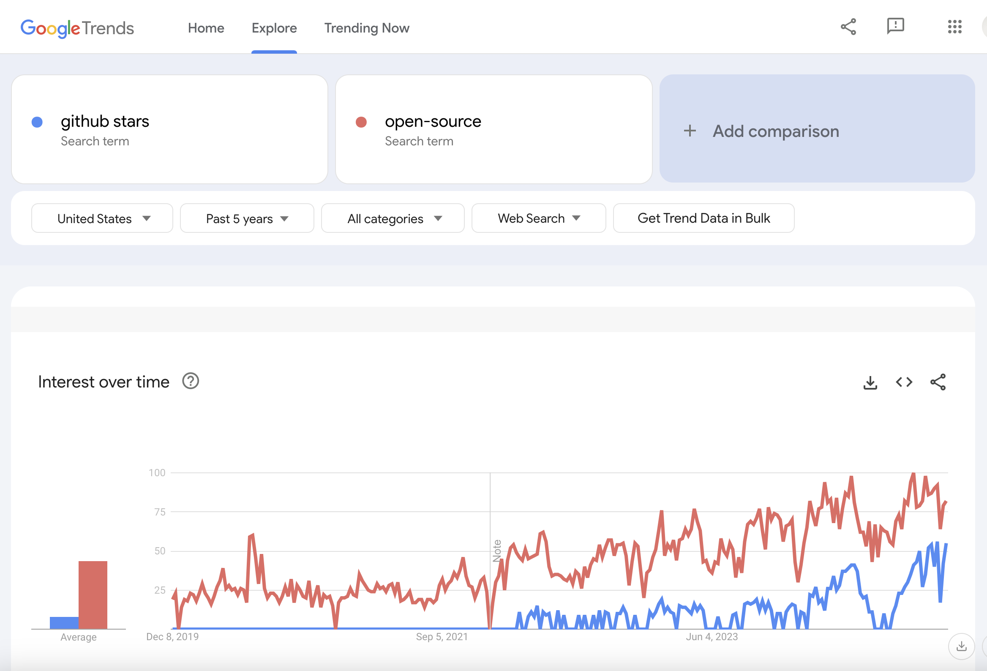Open the send feedback icon
Viewport: 987px width, 671px height.
[895, 26]
